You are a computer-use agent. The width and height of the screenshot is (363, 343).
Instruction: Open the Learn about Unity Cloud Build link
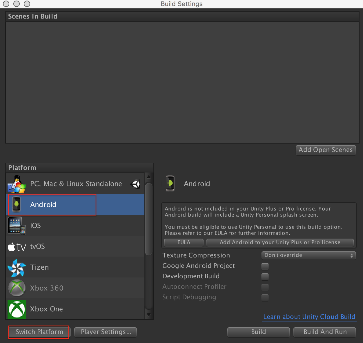[x=309, y=317]
